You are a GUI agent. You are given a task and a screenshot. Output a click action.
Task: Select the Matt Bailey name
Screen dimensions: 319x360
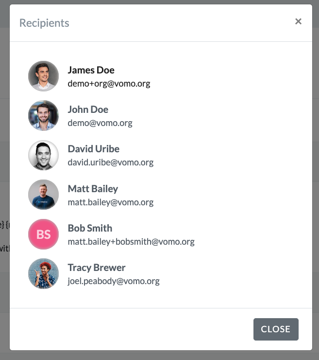pos(93,189)
